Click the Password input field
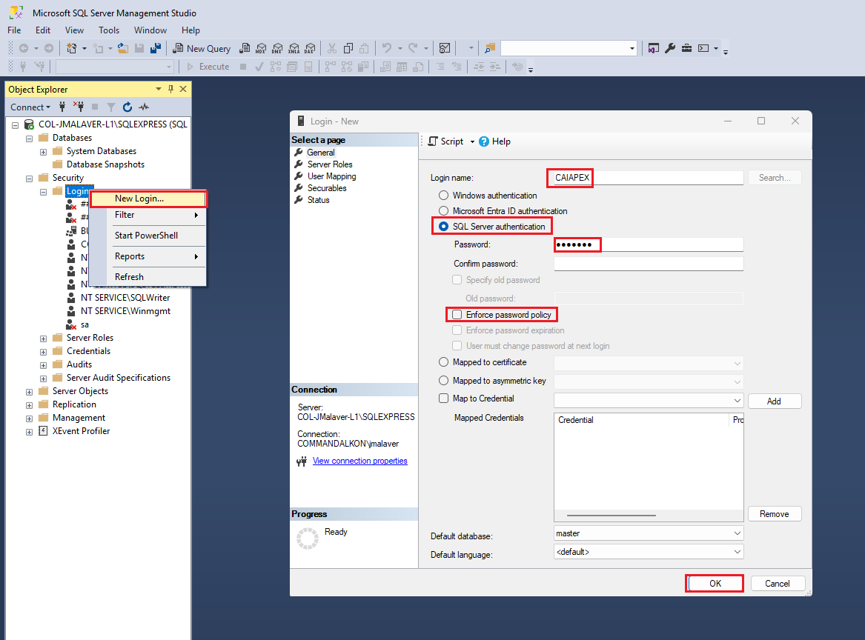This screenshot has height=640, width=865. click(649, 244)
